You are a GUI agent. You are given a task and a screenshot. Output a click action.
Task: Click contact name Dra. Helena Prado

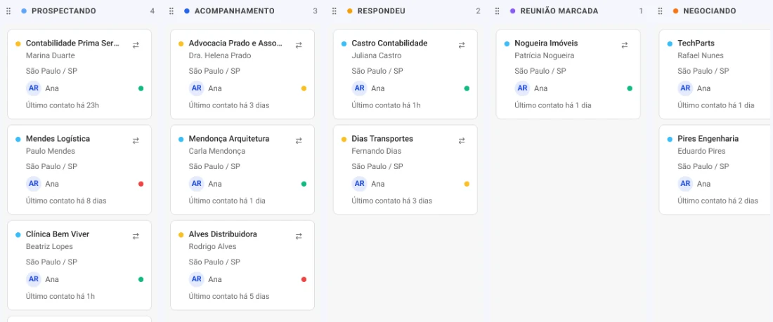pos(220,55)
